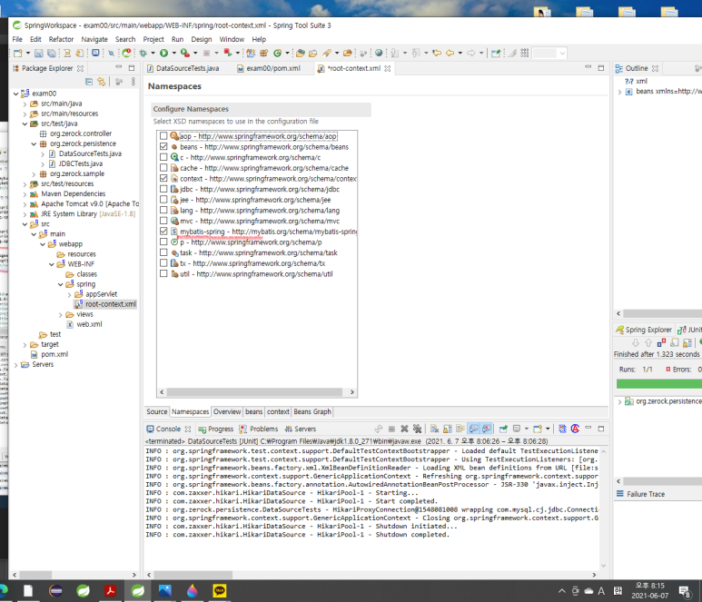
Task: Switch to the Source tab of editor
Action: 157,412
